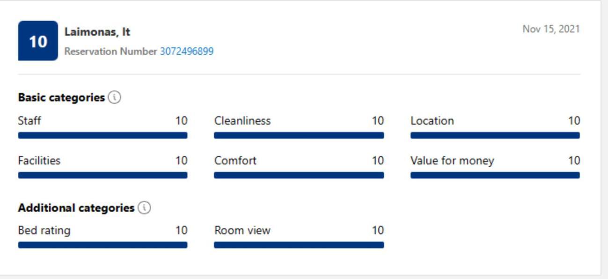Click the Location rating bar
This screenshot has width=608, height=279.
click(x=495, y=135)
